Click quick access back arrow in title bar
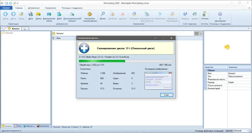 pyautogui.click(x=7, y=3)
